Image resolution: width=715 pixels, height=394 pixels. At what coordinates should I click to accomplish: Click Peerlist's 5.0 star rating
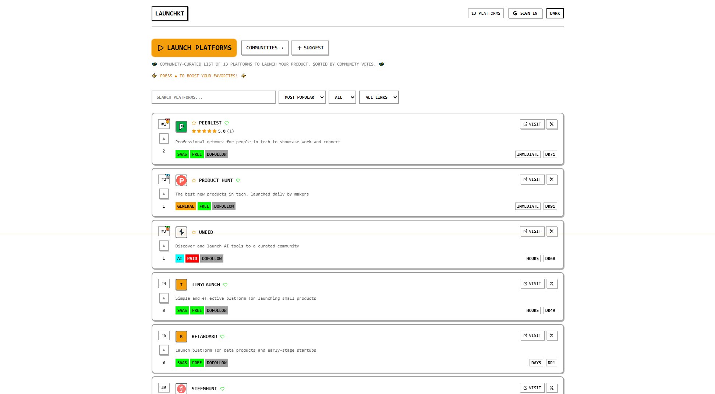(x=213, y=131)
